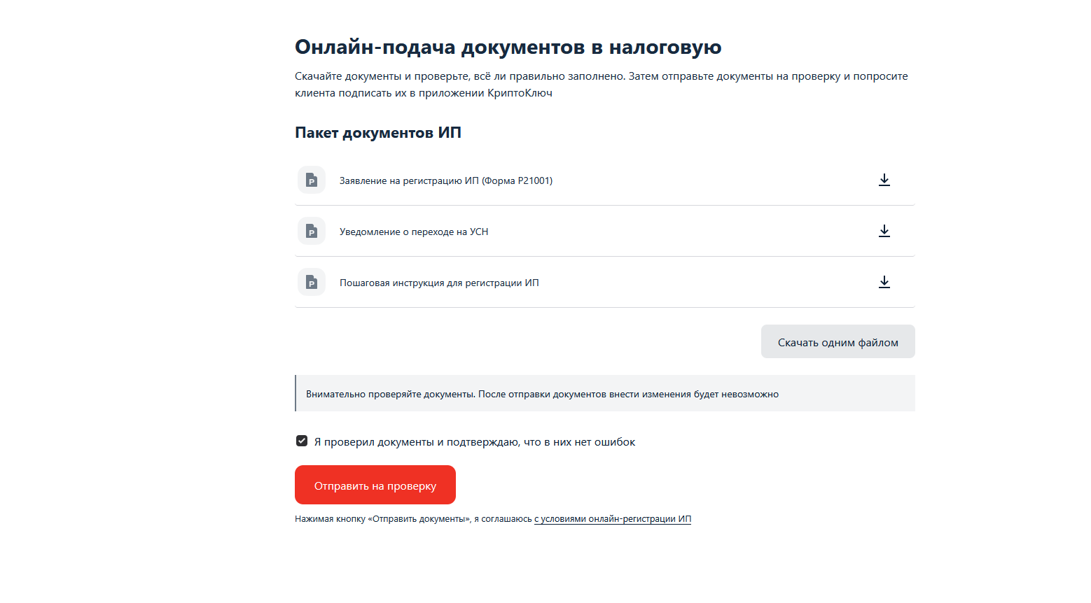
Task: Click the Внимательно проверяйте документы warning notice
Action: [605, 393]
